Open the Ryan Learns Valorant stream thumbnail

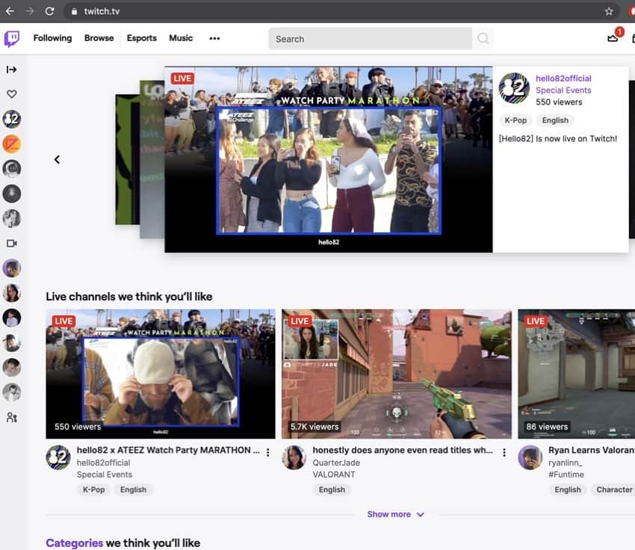point(576,374)
